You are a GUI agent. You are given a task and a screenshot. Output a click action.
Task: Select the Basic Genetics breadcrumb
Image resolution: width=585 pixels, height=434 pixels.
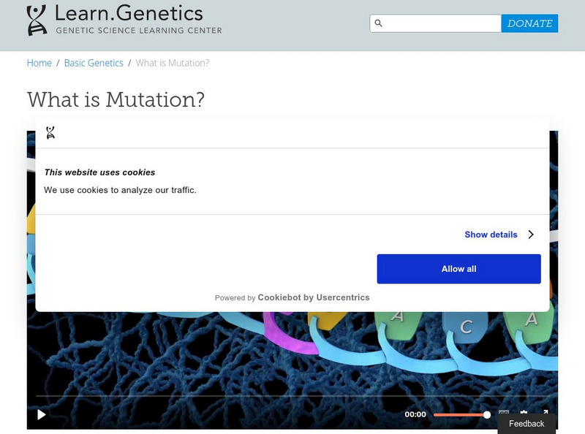click(x=93, y=63)
